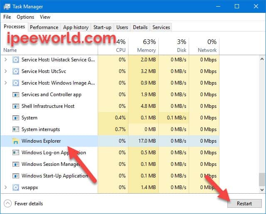Image resolution: width=266 pixels, height=214 pixels.
Task: Close the Task Manager window
Action: click(x=256, y=7)
